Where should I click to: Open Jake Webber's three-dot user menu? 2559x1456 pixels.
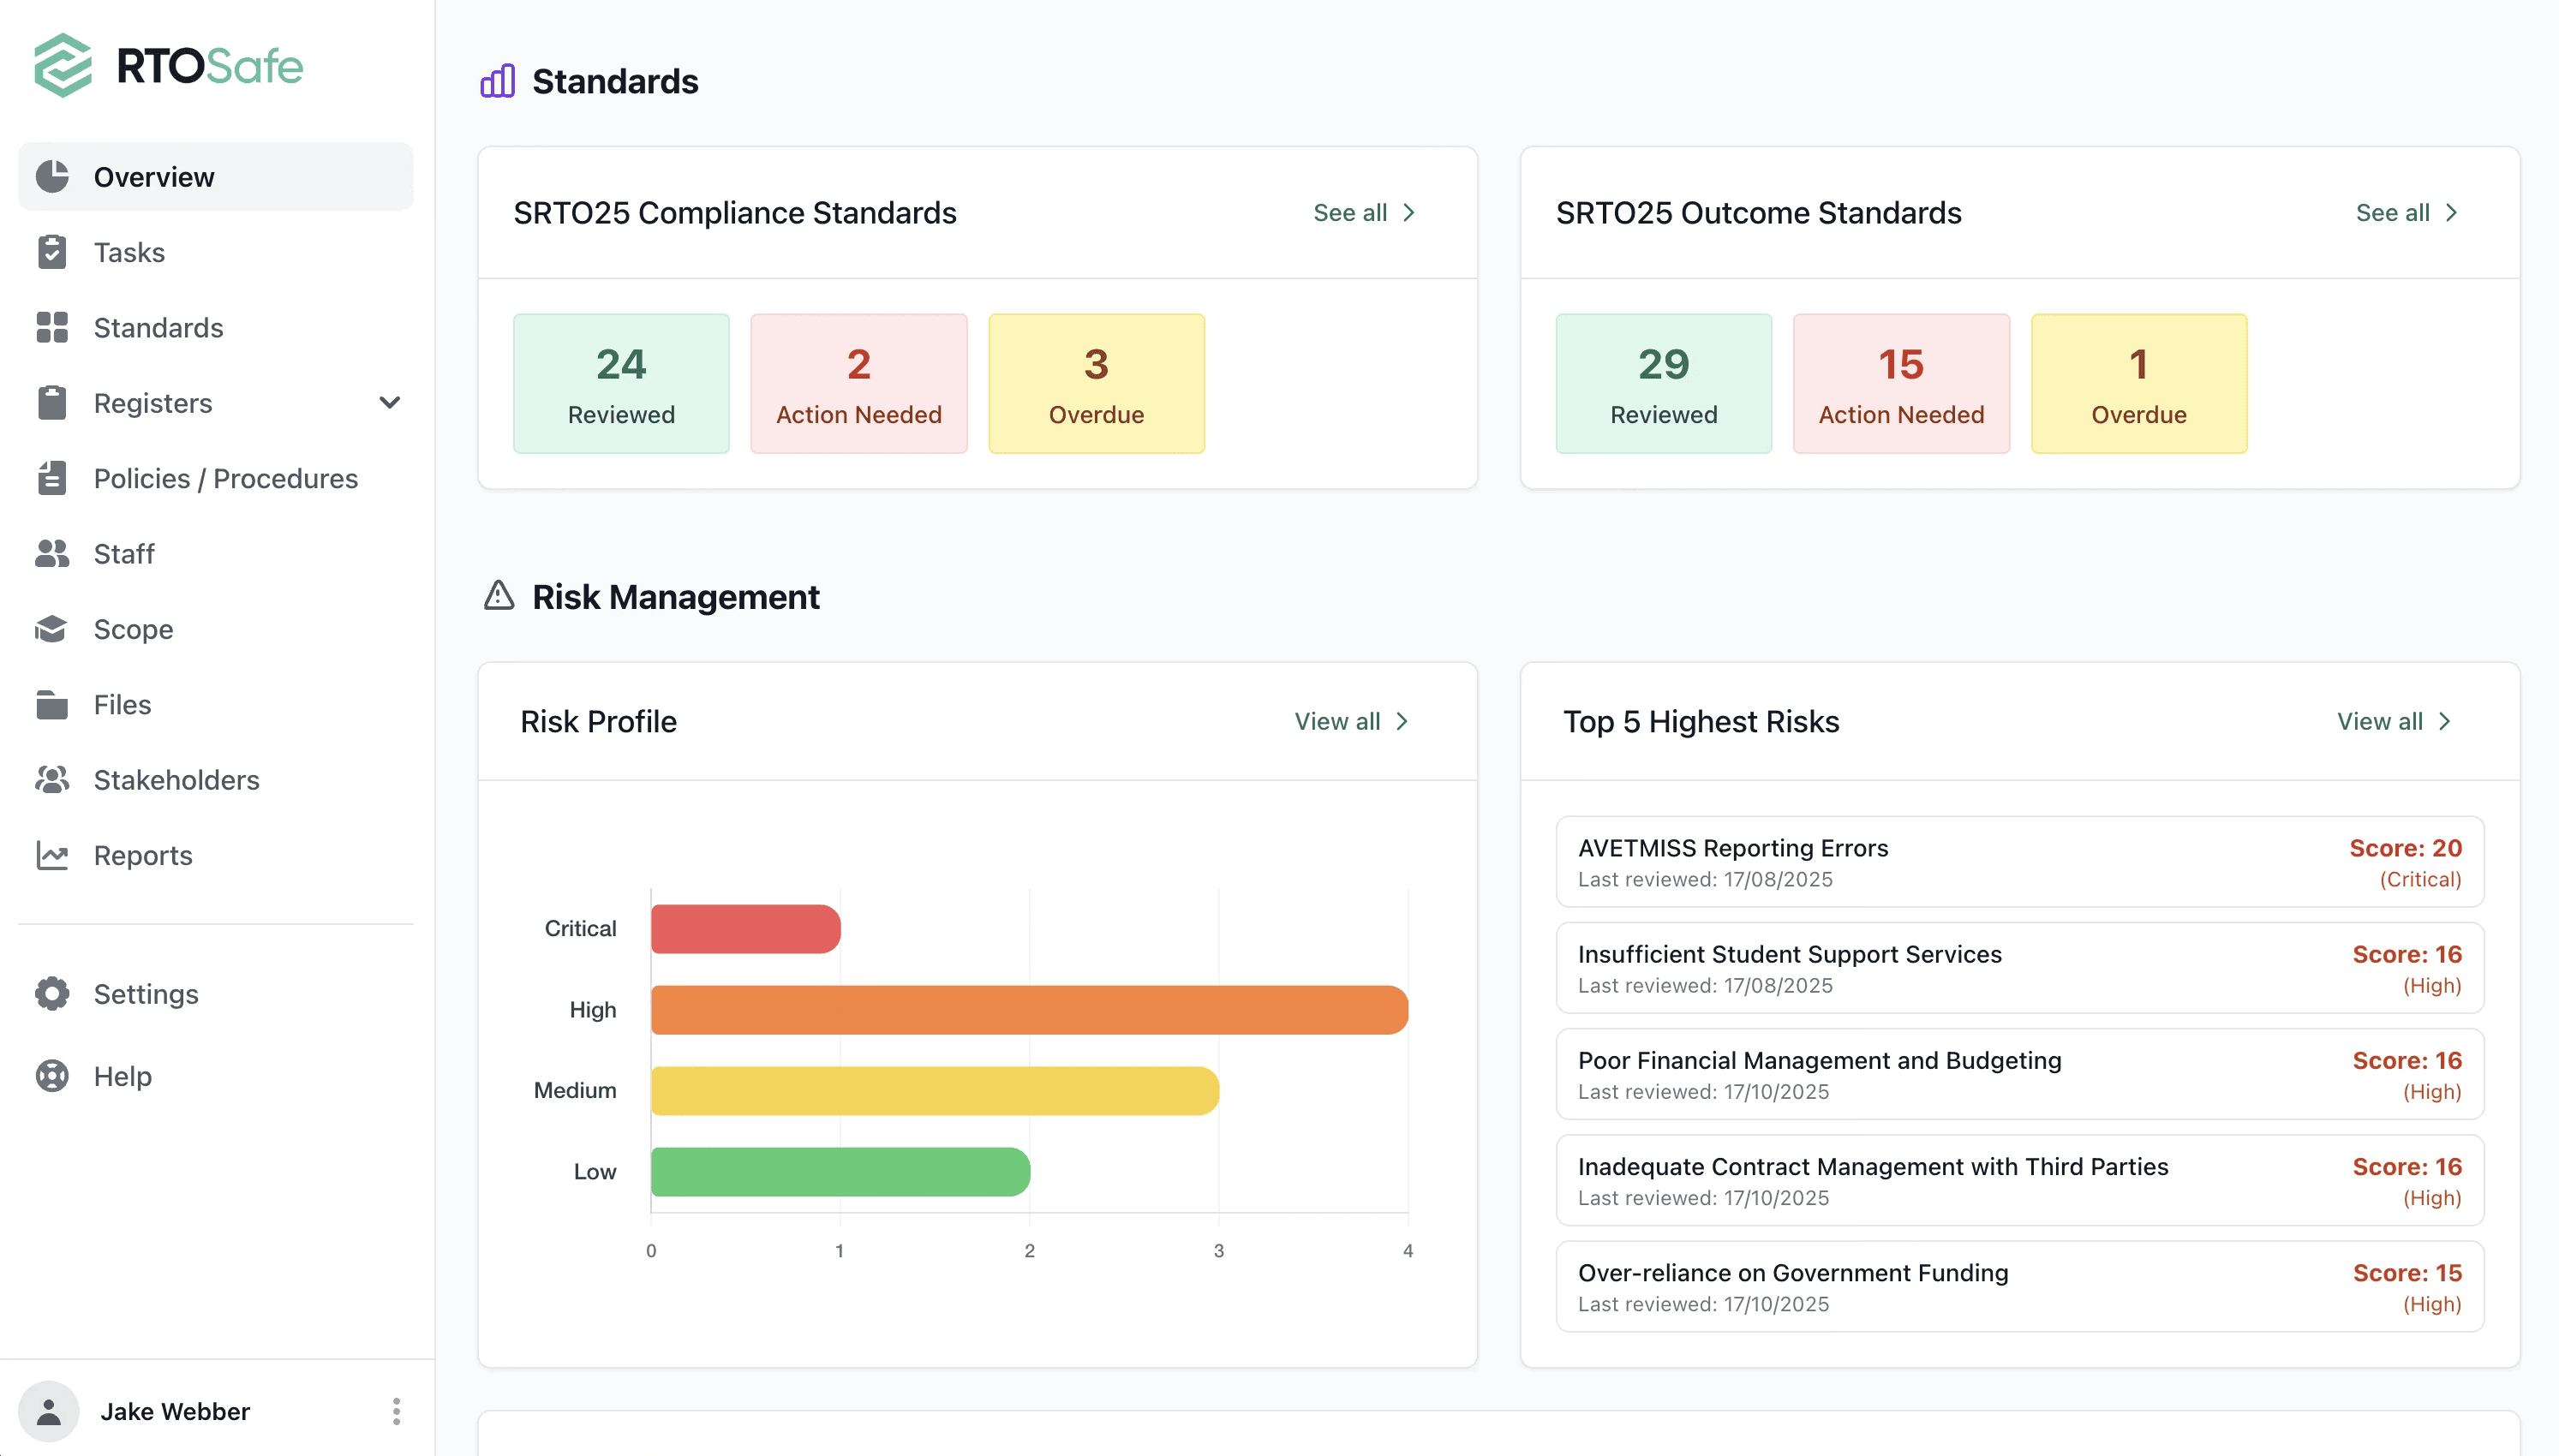click(x=396, y=1411)
